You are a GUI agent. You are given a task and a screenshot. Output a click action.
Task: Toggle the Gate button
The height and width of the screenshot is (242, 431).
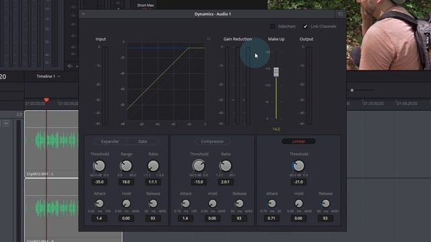[142, 142]
